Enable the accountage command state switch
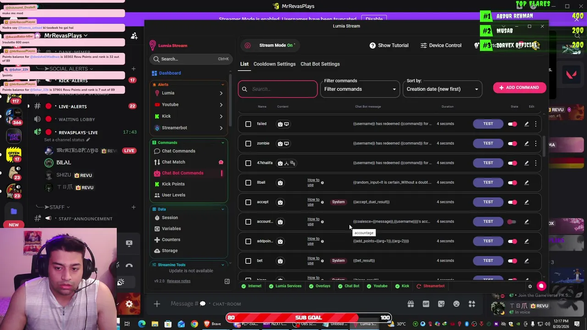Viewport: 587px width, 330px height. [512, 222]
